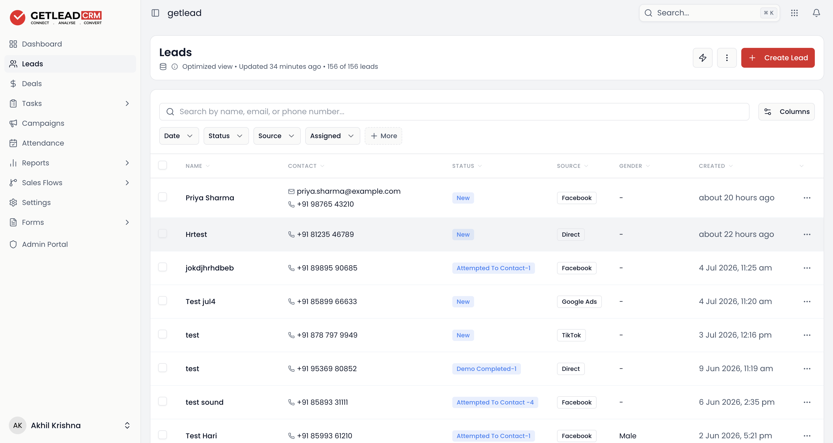Open row actions for Priya Sharma
The image size is (833, 443).
(x=807, y=198)
